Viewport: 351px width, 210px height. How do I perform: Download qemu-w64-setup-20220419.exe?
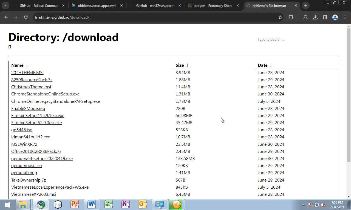tap(42, 158)
